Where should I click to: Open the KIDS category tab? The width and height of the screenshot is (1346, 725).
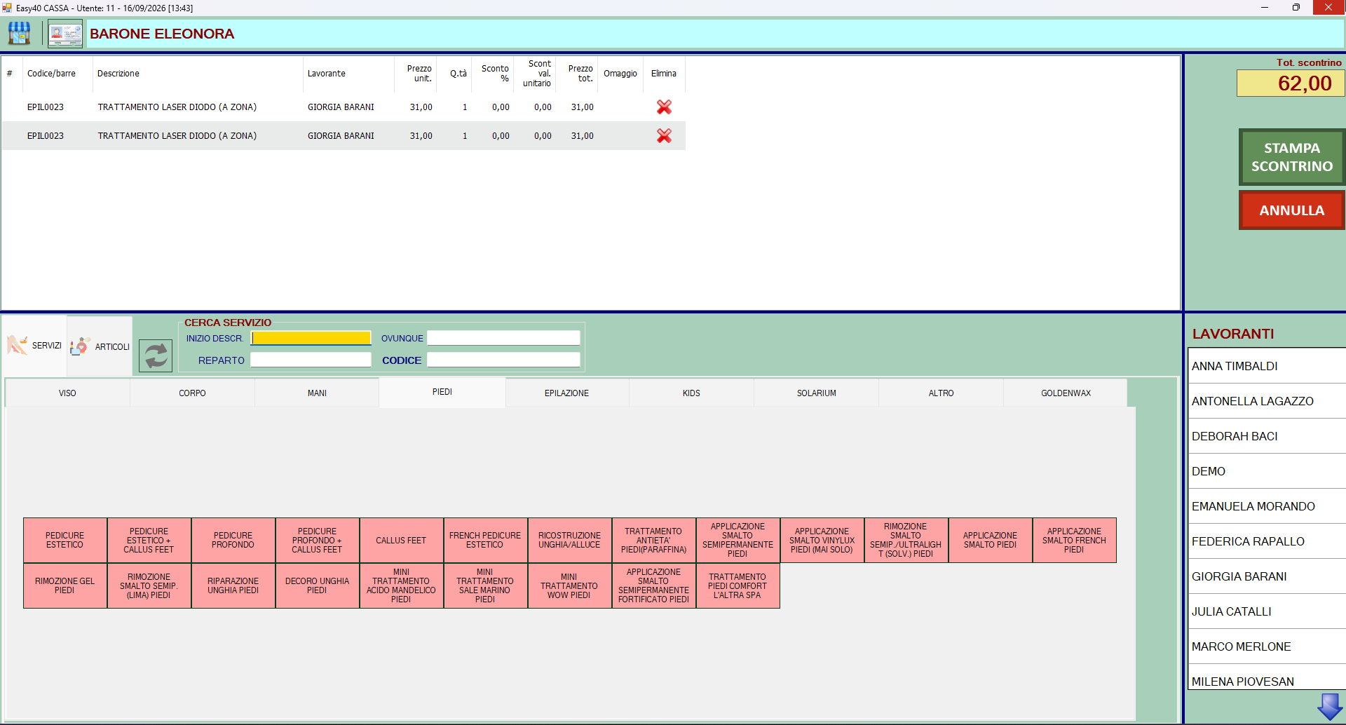pos(691,393)
